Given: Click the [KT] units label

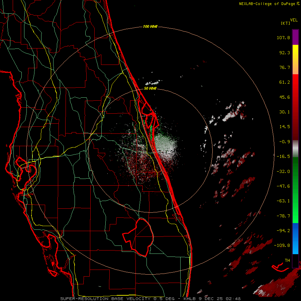Looking at the screenshot, I should click(x=286, y=23).
